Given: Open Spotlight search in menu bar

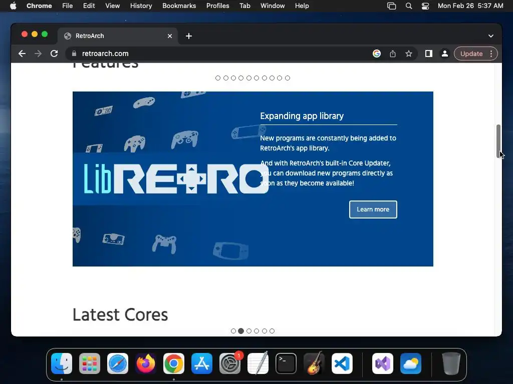Looking at the screenshot, I should pos(409,6).
